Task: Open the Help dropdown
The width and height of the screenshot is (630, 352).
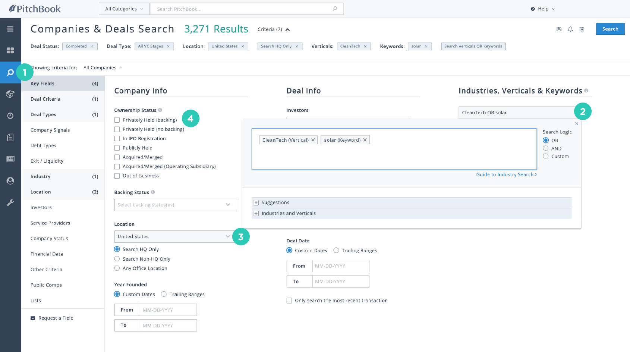Action: (x=543, y=9)
